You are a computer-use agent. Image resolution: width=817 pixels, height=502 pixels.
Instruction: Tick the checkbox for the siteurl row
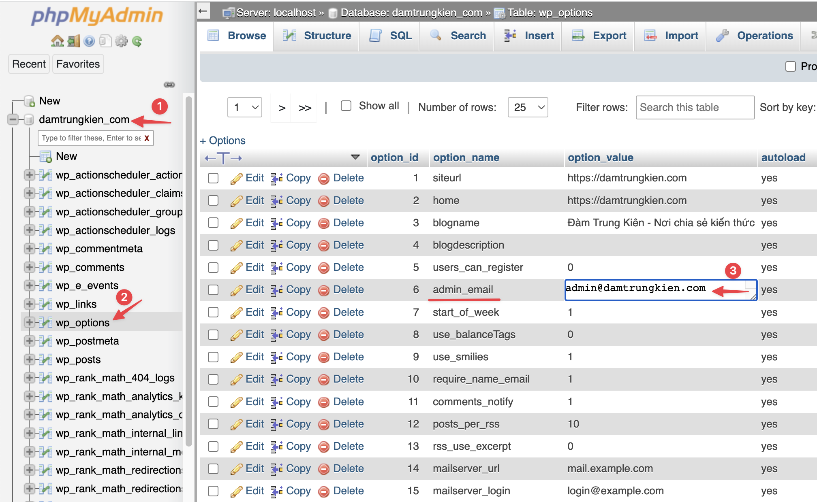coord(213,178)
